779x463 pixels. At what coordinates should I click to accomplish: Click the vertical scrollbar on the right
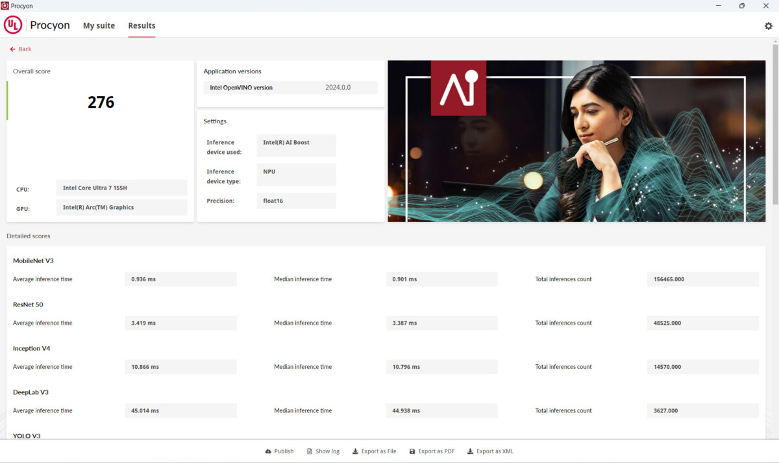774,130
